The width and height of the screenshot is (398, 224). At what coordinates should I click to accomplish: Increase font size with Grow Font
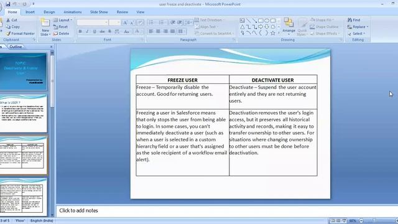[125, 22]
